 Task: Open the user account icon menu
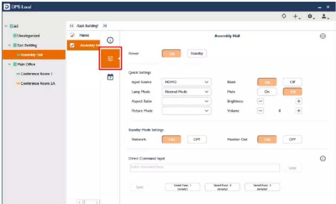point(325,16)
